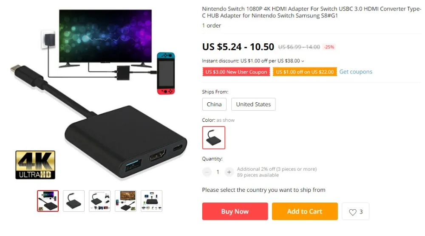Click the Buy Now button
The height and width of the screenshot is (236, 425).
pos(235,211)
